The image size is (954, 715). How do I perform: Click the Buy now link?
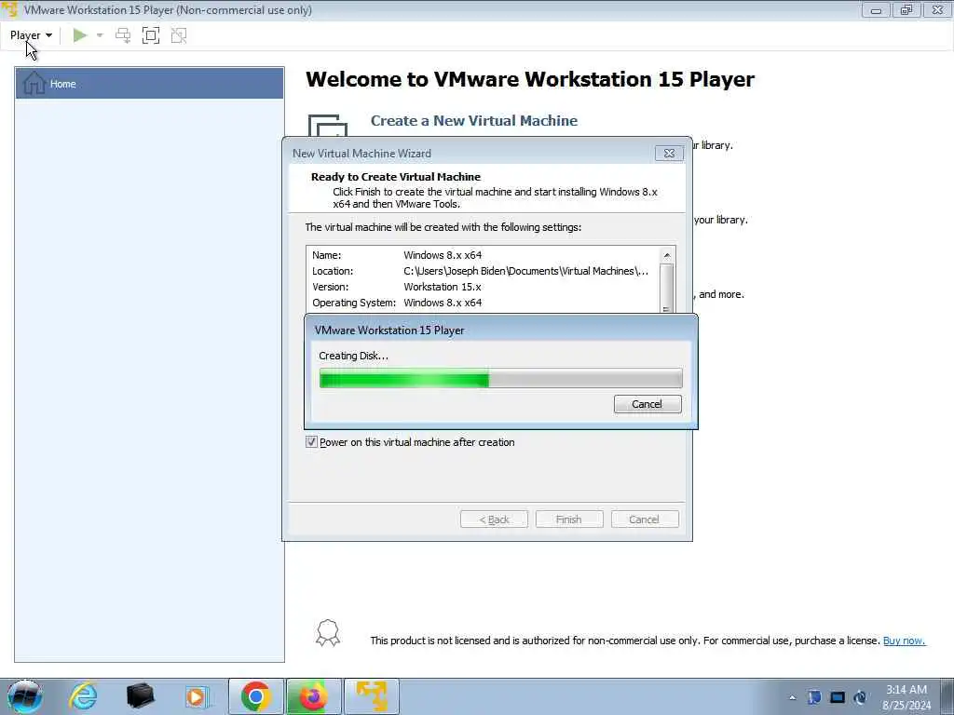click(x=904, y=641)
